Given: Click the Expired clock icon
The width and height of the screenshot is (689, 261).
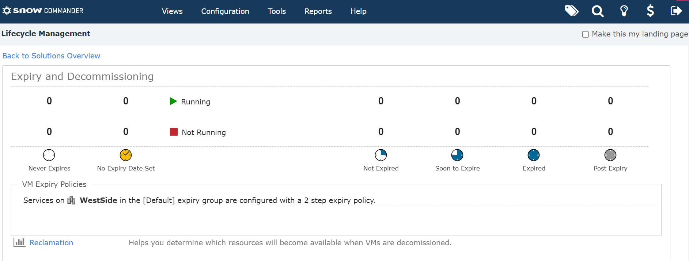Looking at the screenshot, I should [x=534, y=155].
